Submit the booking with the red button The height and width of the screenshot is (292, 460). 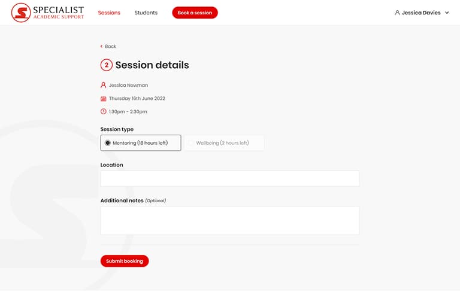tap(125, 261)
